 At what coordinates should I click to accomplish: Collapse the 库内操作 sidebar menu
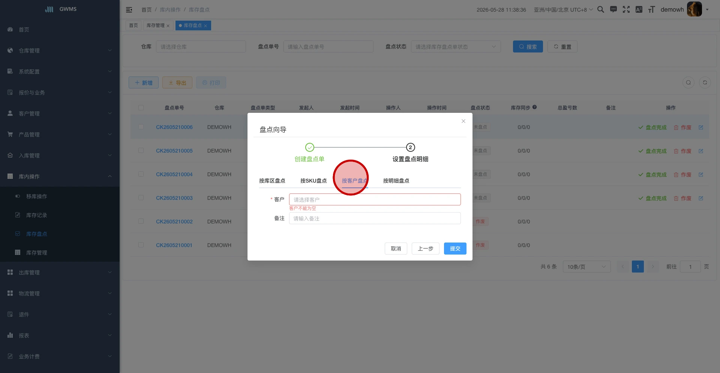(x=60, y=177)
